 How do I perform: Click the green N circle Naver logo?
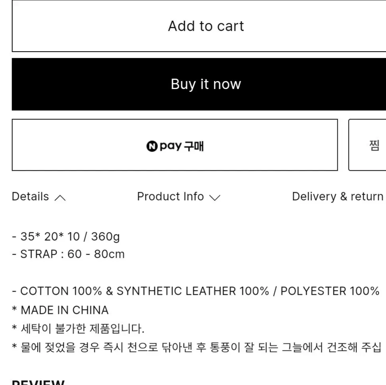coord(152,147)
